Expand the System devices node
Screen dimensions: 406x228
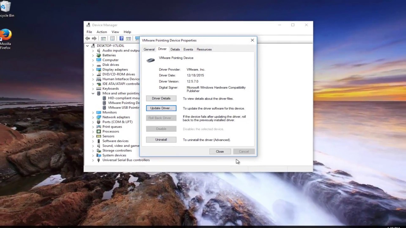coord(93,155)
